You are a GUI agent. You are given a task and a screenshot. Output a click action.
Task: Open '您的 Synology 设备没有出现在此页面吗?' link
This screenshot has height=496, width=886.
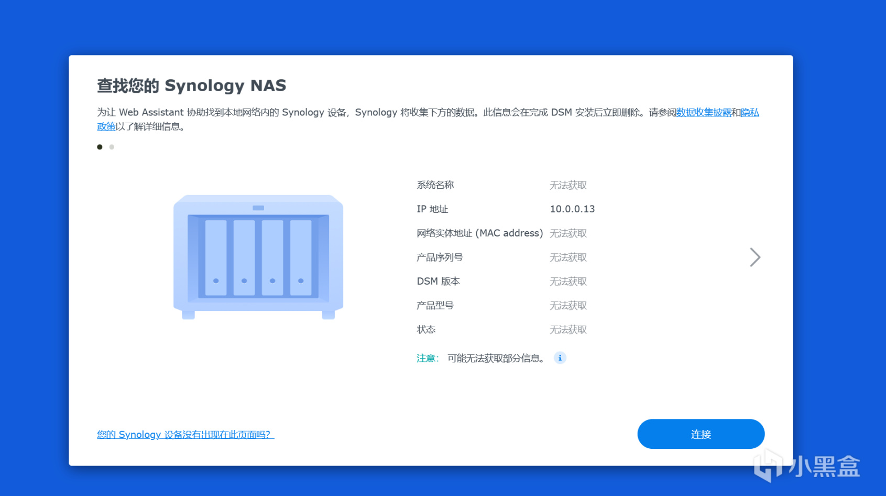click(x=185, y=435)
